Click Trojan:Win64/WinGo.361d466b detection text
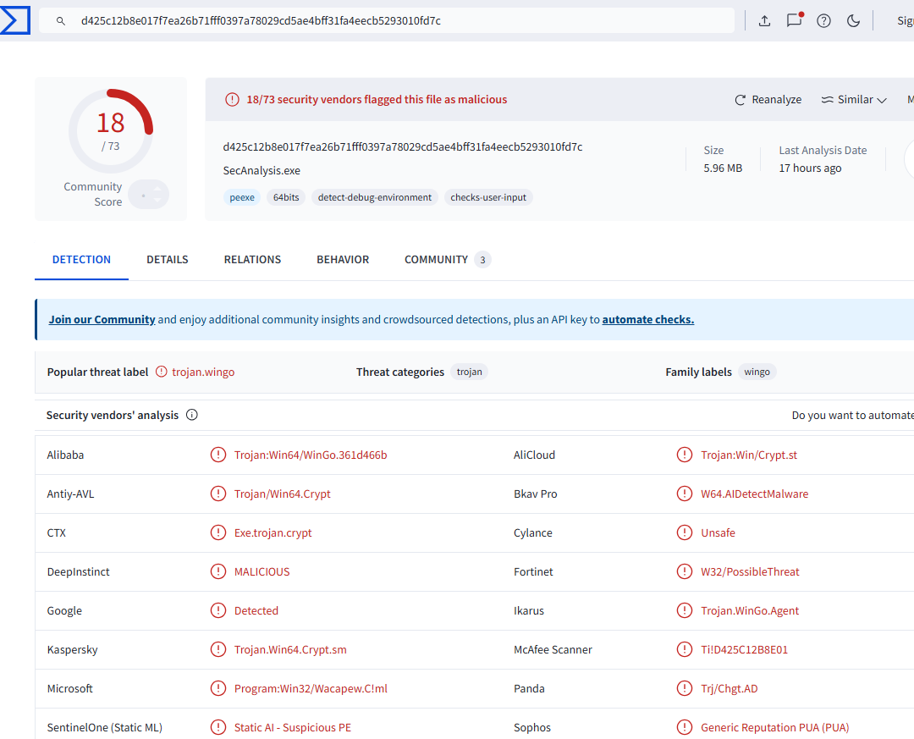The width and height of the screenshot is (914, 739). pyautogui.click(x=311, y=455)
